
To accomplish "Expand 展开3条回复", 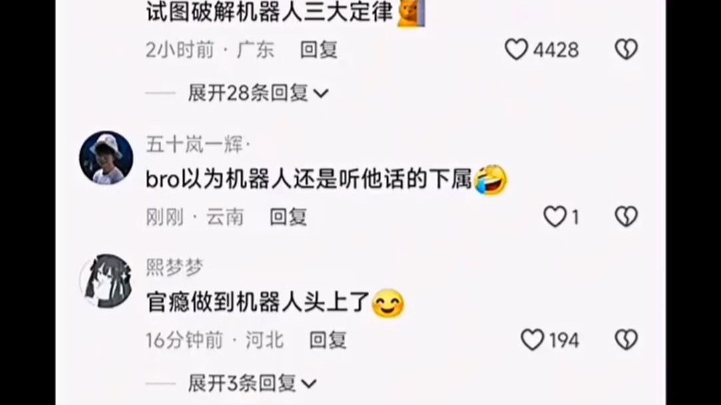I will [x=253, y=384].
